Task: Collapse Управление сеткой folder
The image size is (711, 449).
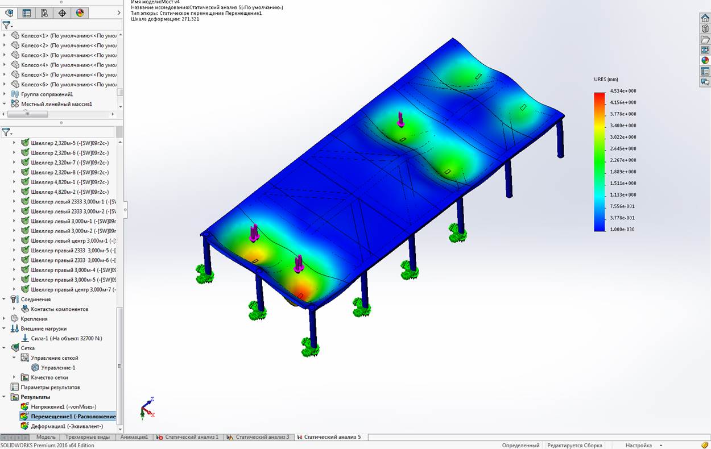Action: (x=15, y=357)
